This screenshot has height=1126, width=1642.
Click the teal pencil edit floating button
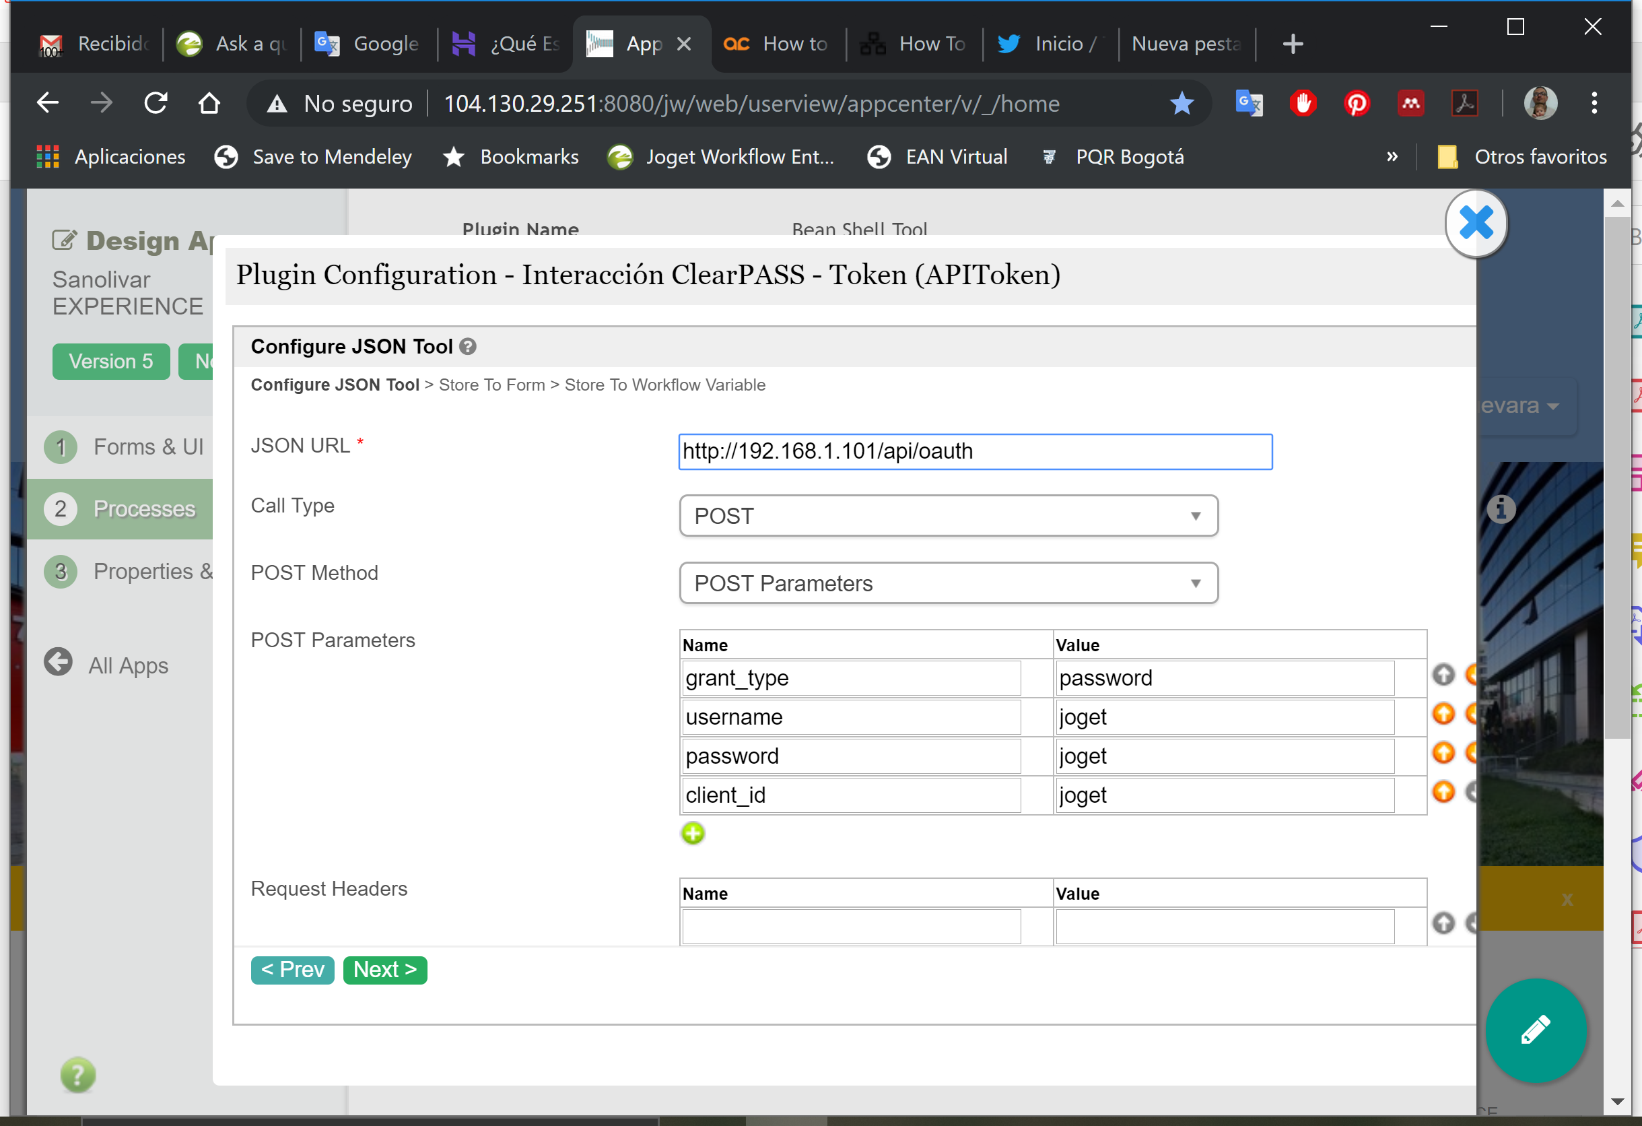tap(1536, 1030)
